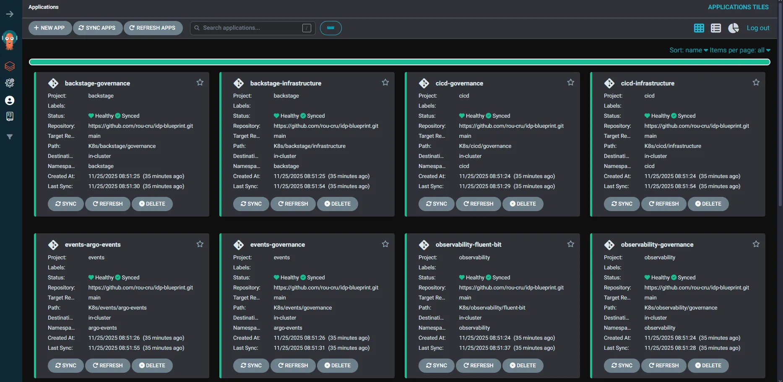The height and width of the screenshot is (382, 783).
Task: Open the cicd-infrastructure application title
Action: [648, 83]
